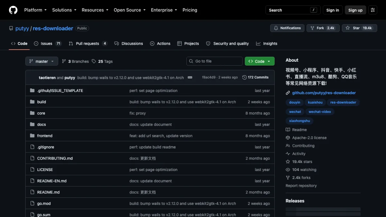This screenshot has height=217, width=386.
Task: Open the Insights tab
Action: 267,43
